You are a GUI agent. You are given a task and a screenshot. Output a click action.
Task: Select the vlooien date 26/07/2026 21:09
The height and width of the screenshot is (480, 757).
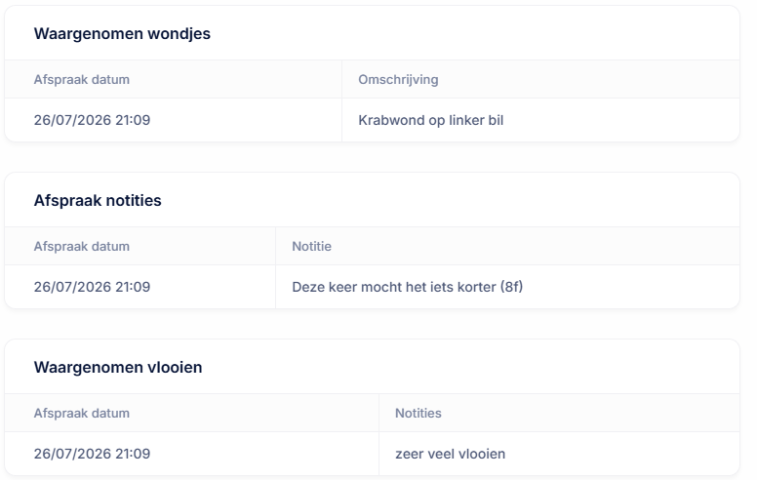pyautogui.click(x=92, y=454)
